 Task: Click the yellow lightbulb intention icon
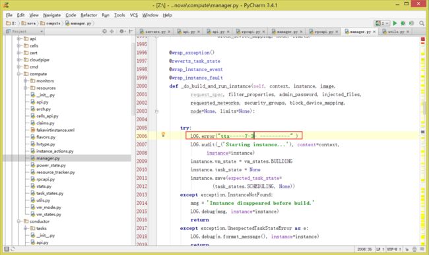coord(163,134)
